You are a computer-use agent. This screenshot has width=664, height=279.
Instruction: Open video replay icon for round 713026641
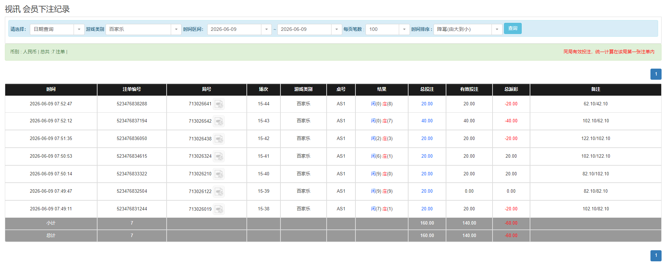[x=219, y=104]
